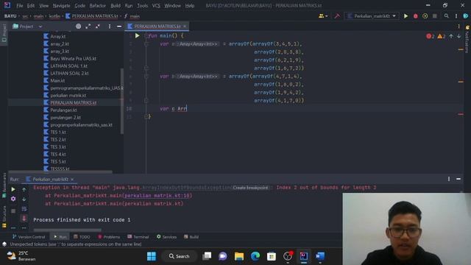The height and width of the screenshot is (265, 471).
Task: Open Project panel options three dots
Action: 110,26
